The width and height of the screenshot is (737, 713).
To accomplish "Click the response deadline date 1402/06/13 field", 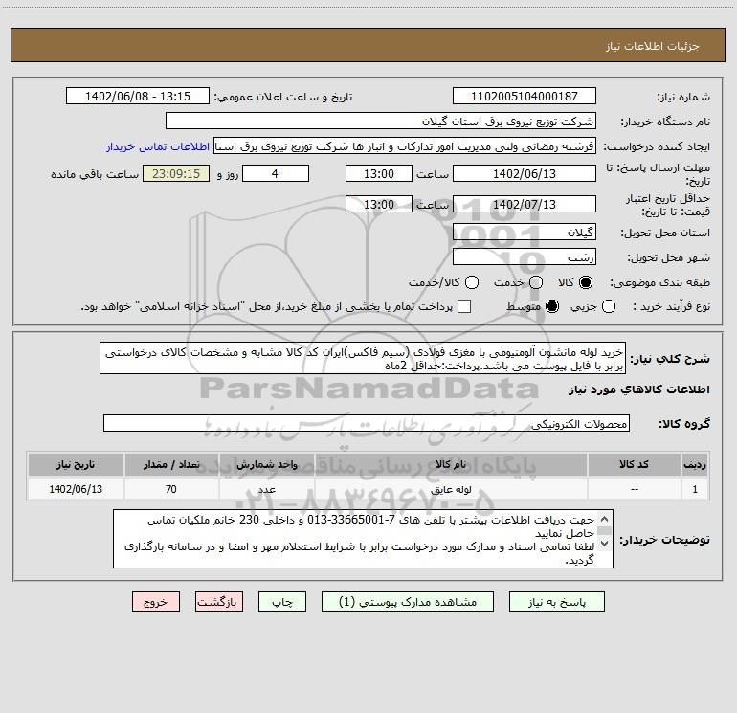I will 525,174.
